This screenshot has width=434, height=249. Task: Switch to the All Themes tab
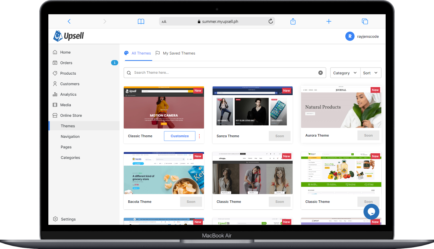click(138, 53)
